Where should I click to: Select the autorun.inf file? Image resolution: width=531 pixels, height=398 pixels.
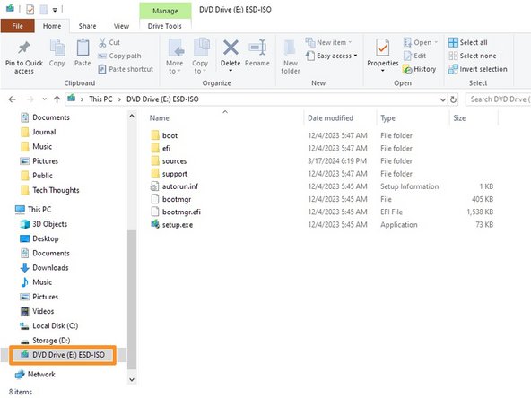[180, 186]
